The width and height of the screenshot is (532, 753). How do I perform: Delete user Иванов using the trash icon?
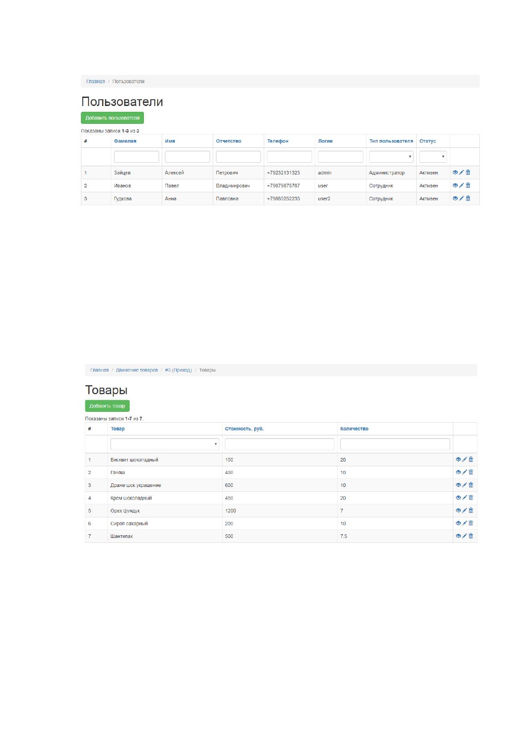point(468,185)
